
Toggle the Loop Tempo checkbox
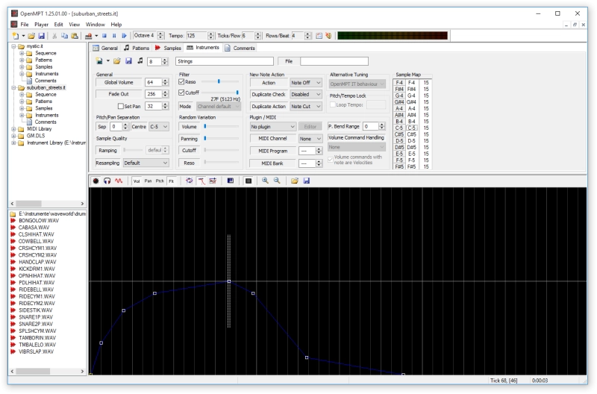coord(333,104)
